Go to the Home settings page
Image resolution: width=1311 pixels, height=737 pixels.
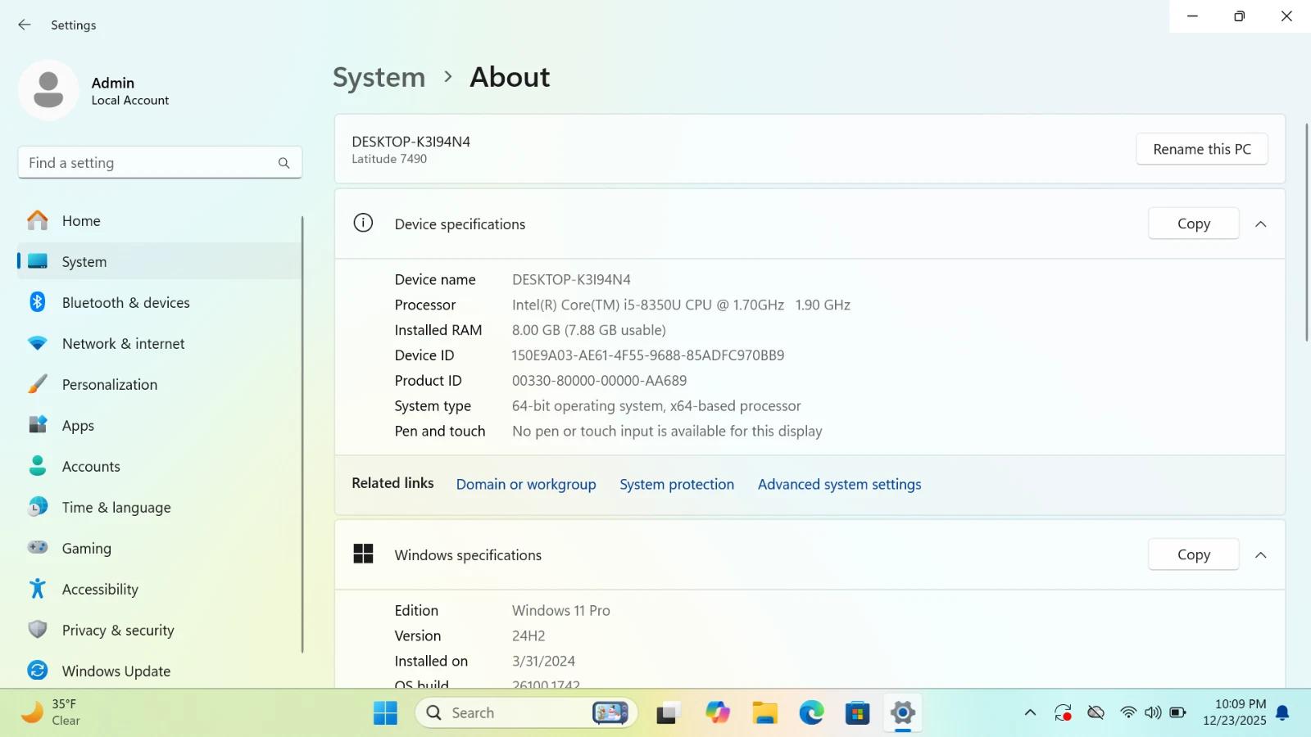click(81, 220)
